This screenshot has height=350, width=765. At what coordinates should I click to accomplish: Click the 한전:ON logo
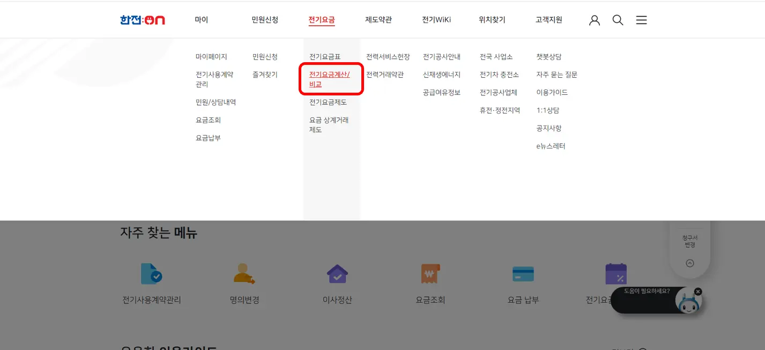pos(142,19)
